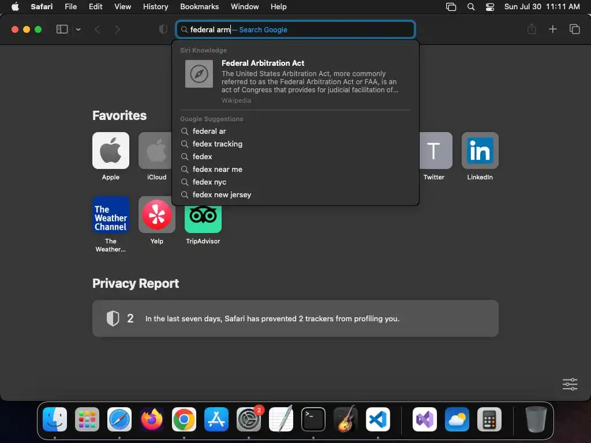Viewport: 591px width, 443px height.
Task: Click the Siri Knowledge compass thumbnail
Action: pos(199,74)
